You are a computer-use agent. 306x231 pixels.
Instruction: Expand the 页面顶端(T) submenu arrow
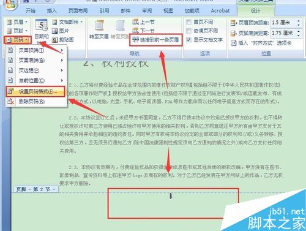coord(62,50)
